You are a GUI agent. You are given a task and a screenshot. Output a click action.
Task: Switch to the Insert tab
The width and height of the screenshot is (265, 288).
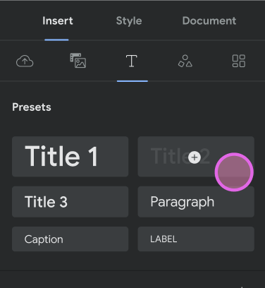(58, 20)
